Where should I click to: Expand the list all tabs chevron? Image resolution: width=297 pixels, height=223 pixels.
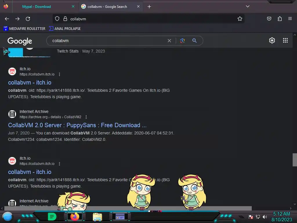pyautogui.click(x=248, y=6)
